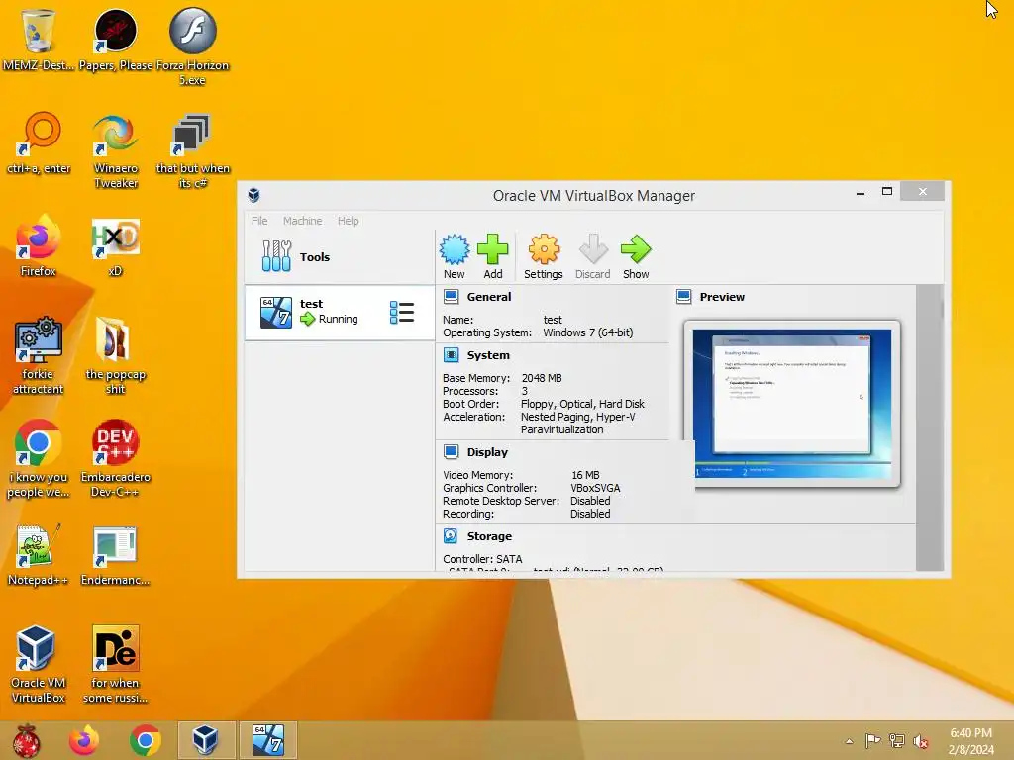Viewport: 1014px width, 760px height.
Task: Click the Graphics Controller VBoxSVGA value
Action: (595, 488)
